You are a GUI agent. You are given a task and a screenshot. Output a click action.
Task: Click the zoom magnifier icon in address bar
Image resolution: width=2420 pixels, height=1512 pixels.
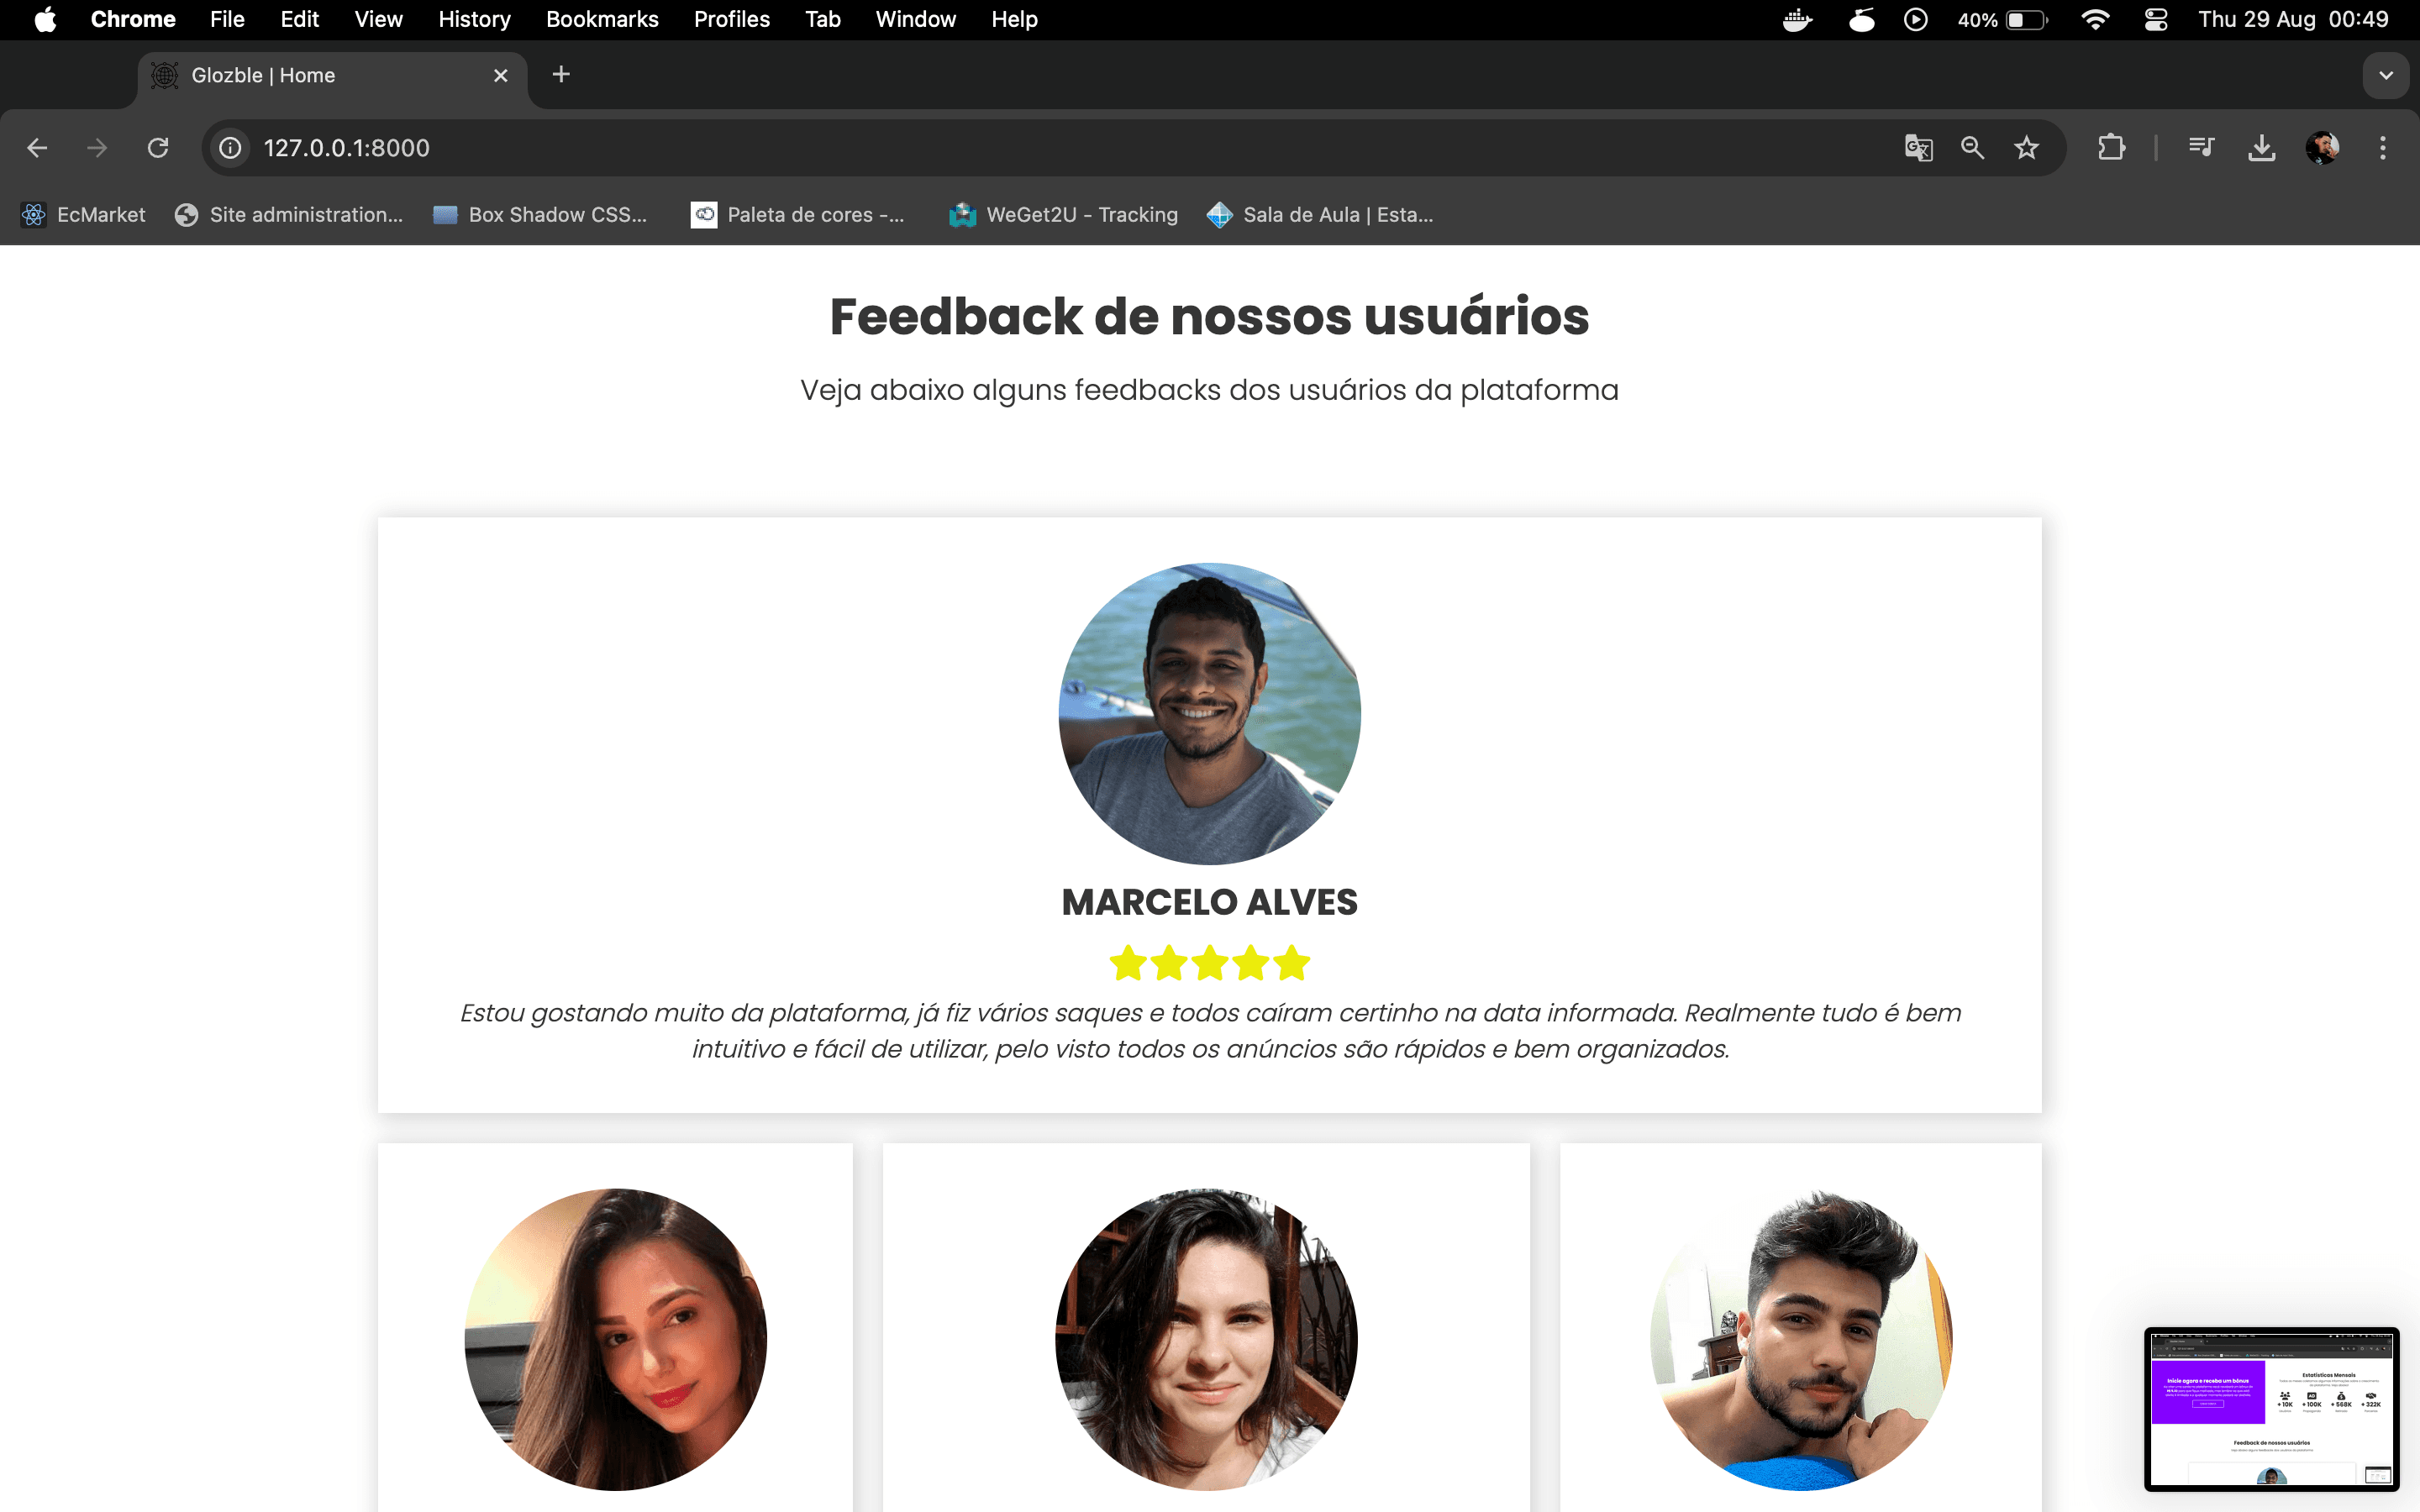point(1972,148)
